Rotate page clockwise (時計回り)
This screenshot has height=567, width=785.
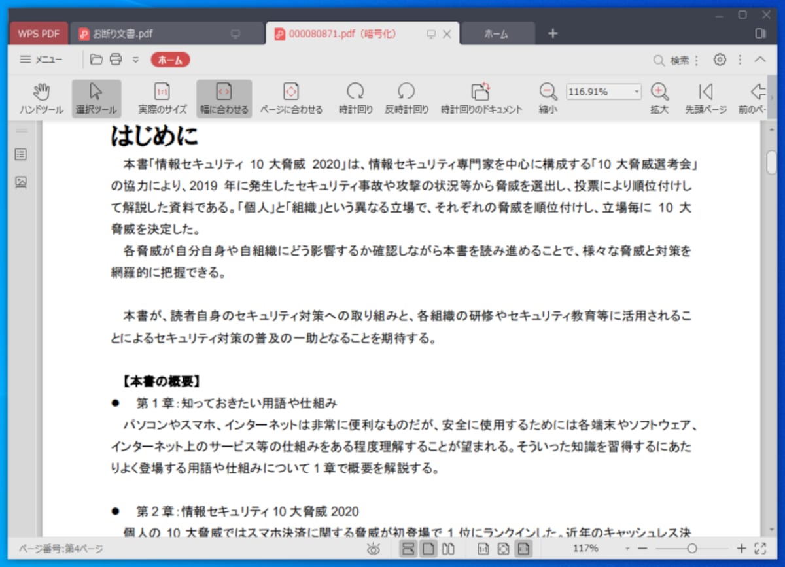pyautogui.click(x=356, y=99)
